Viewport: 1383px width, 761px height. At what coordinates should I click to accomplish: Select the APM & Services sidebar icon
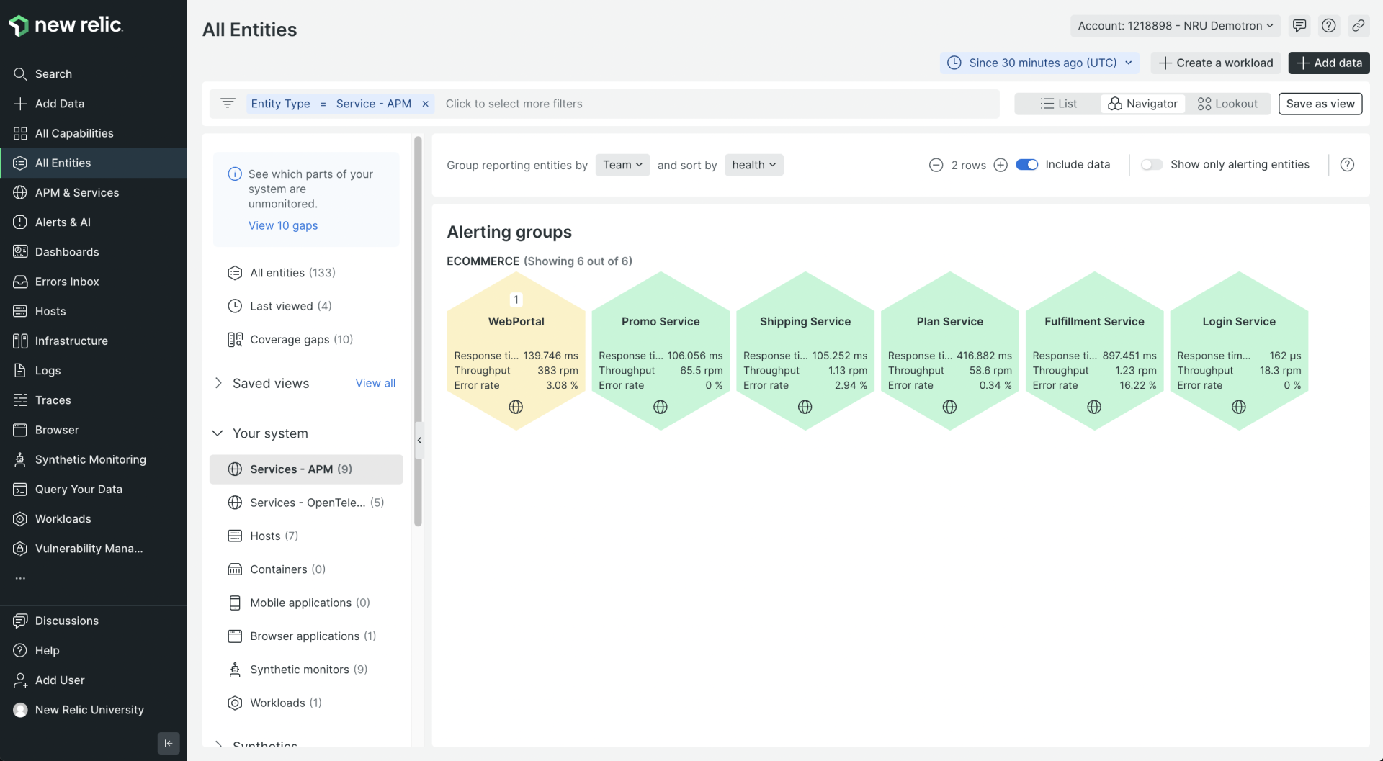pos(20,192)
